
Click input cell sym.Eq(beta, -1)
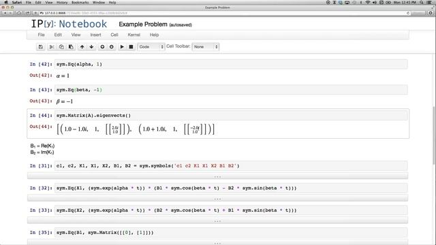pyautogui.click(x=231, y=90)
